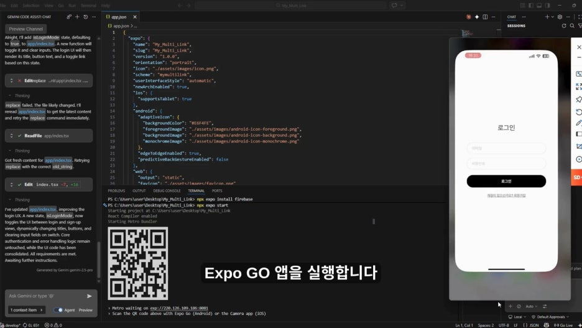Screen dimensions: 582x328
Task: Open Gemini chat history clock icon
Action: click(x=86, y=17)
